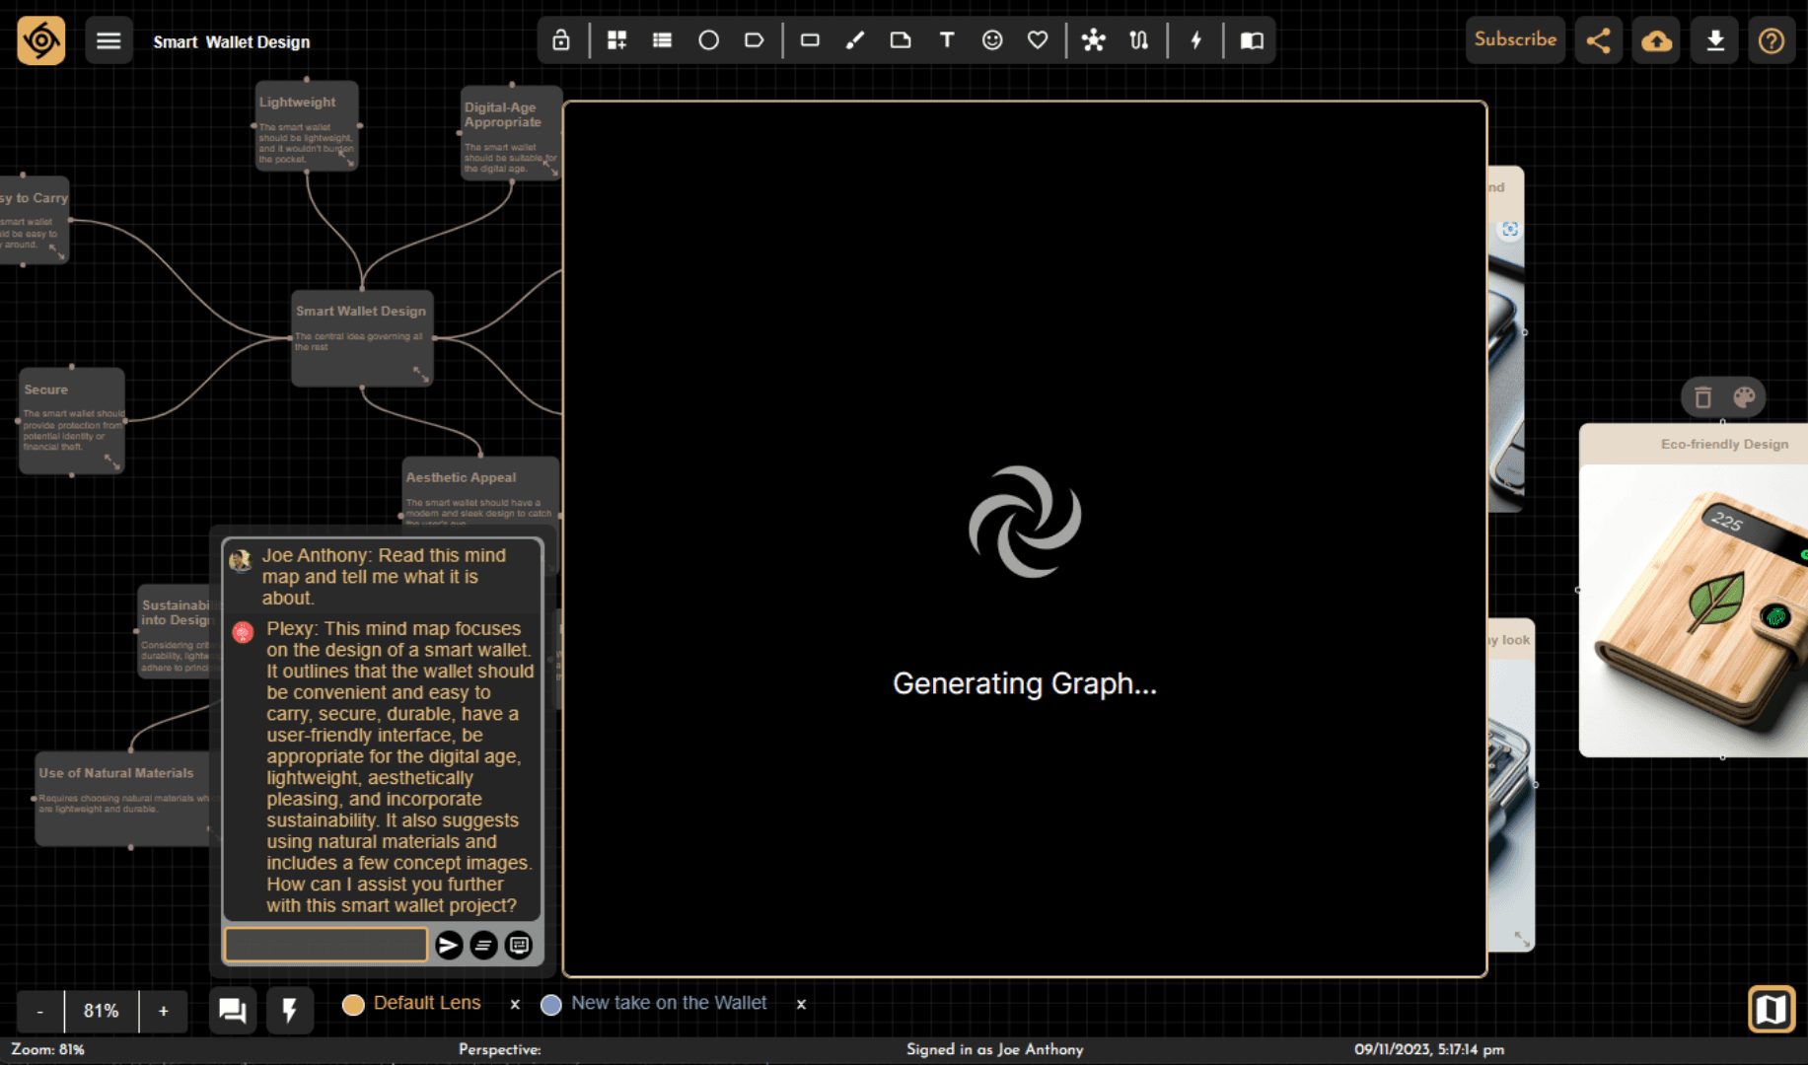
Task: Switch to Default Lens tab
Action: pos(426,1003)
